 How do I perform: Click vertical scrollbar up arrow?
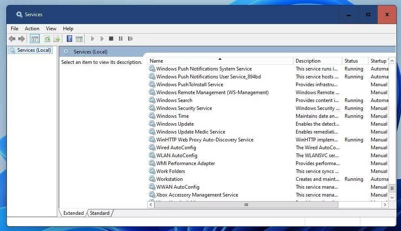(x=392, y=61)
